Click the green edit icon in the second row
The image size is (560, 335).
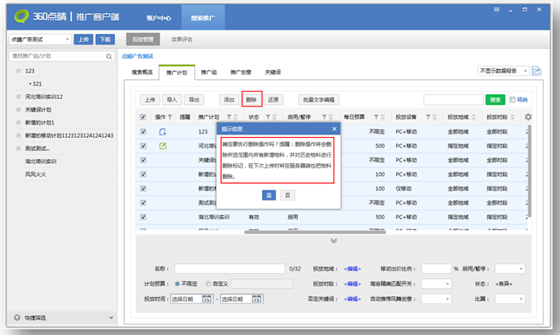163,146
